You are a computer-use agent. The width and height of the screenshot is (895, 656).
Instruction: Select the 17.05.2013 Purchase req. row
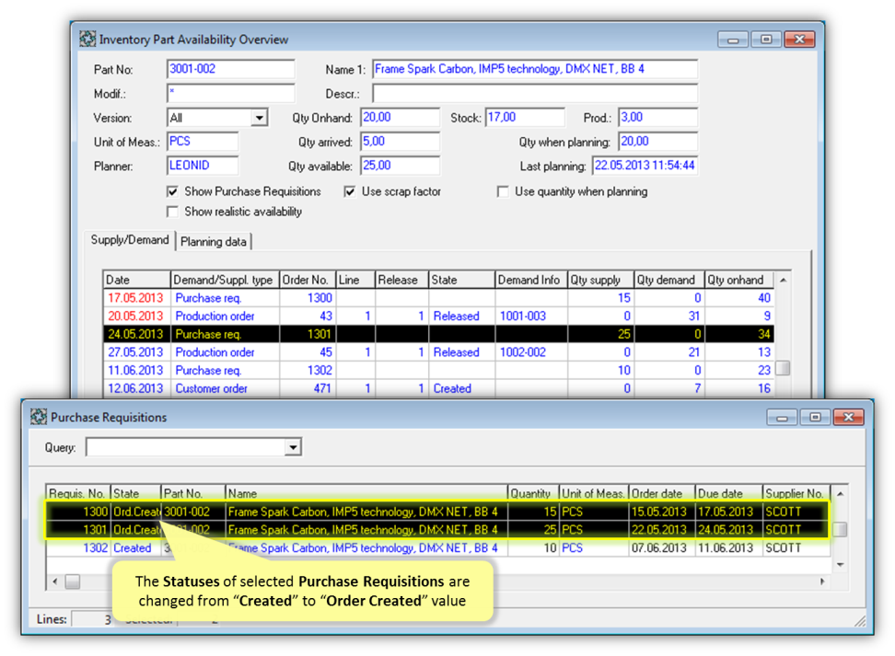click(x=438, y=298)
